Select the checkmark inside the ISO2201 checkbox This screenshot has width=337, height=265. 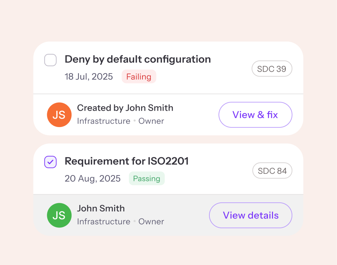pos(50,162)
